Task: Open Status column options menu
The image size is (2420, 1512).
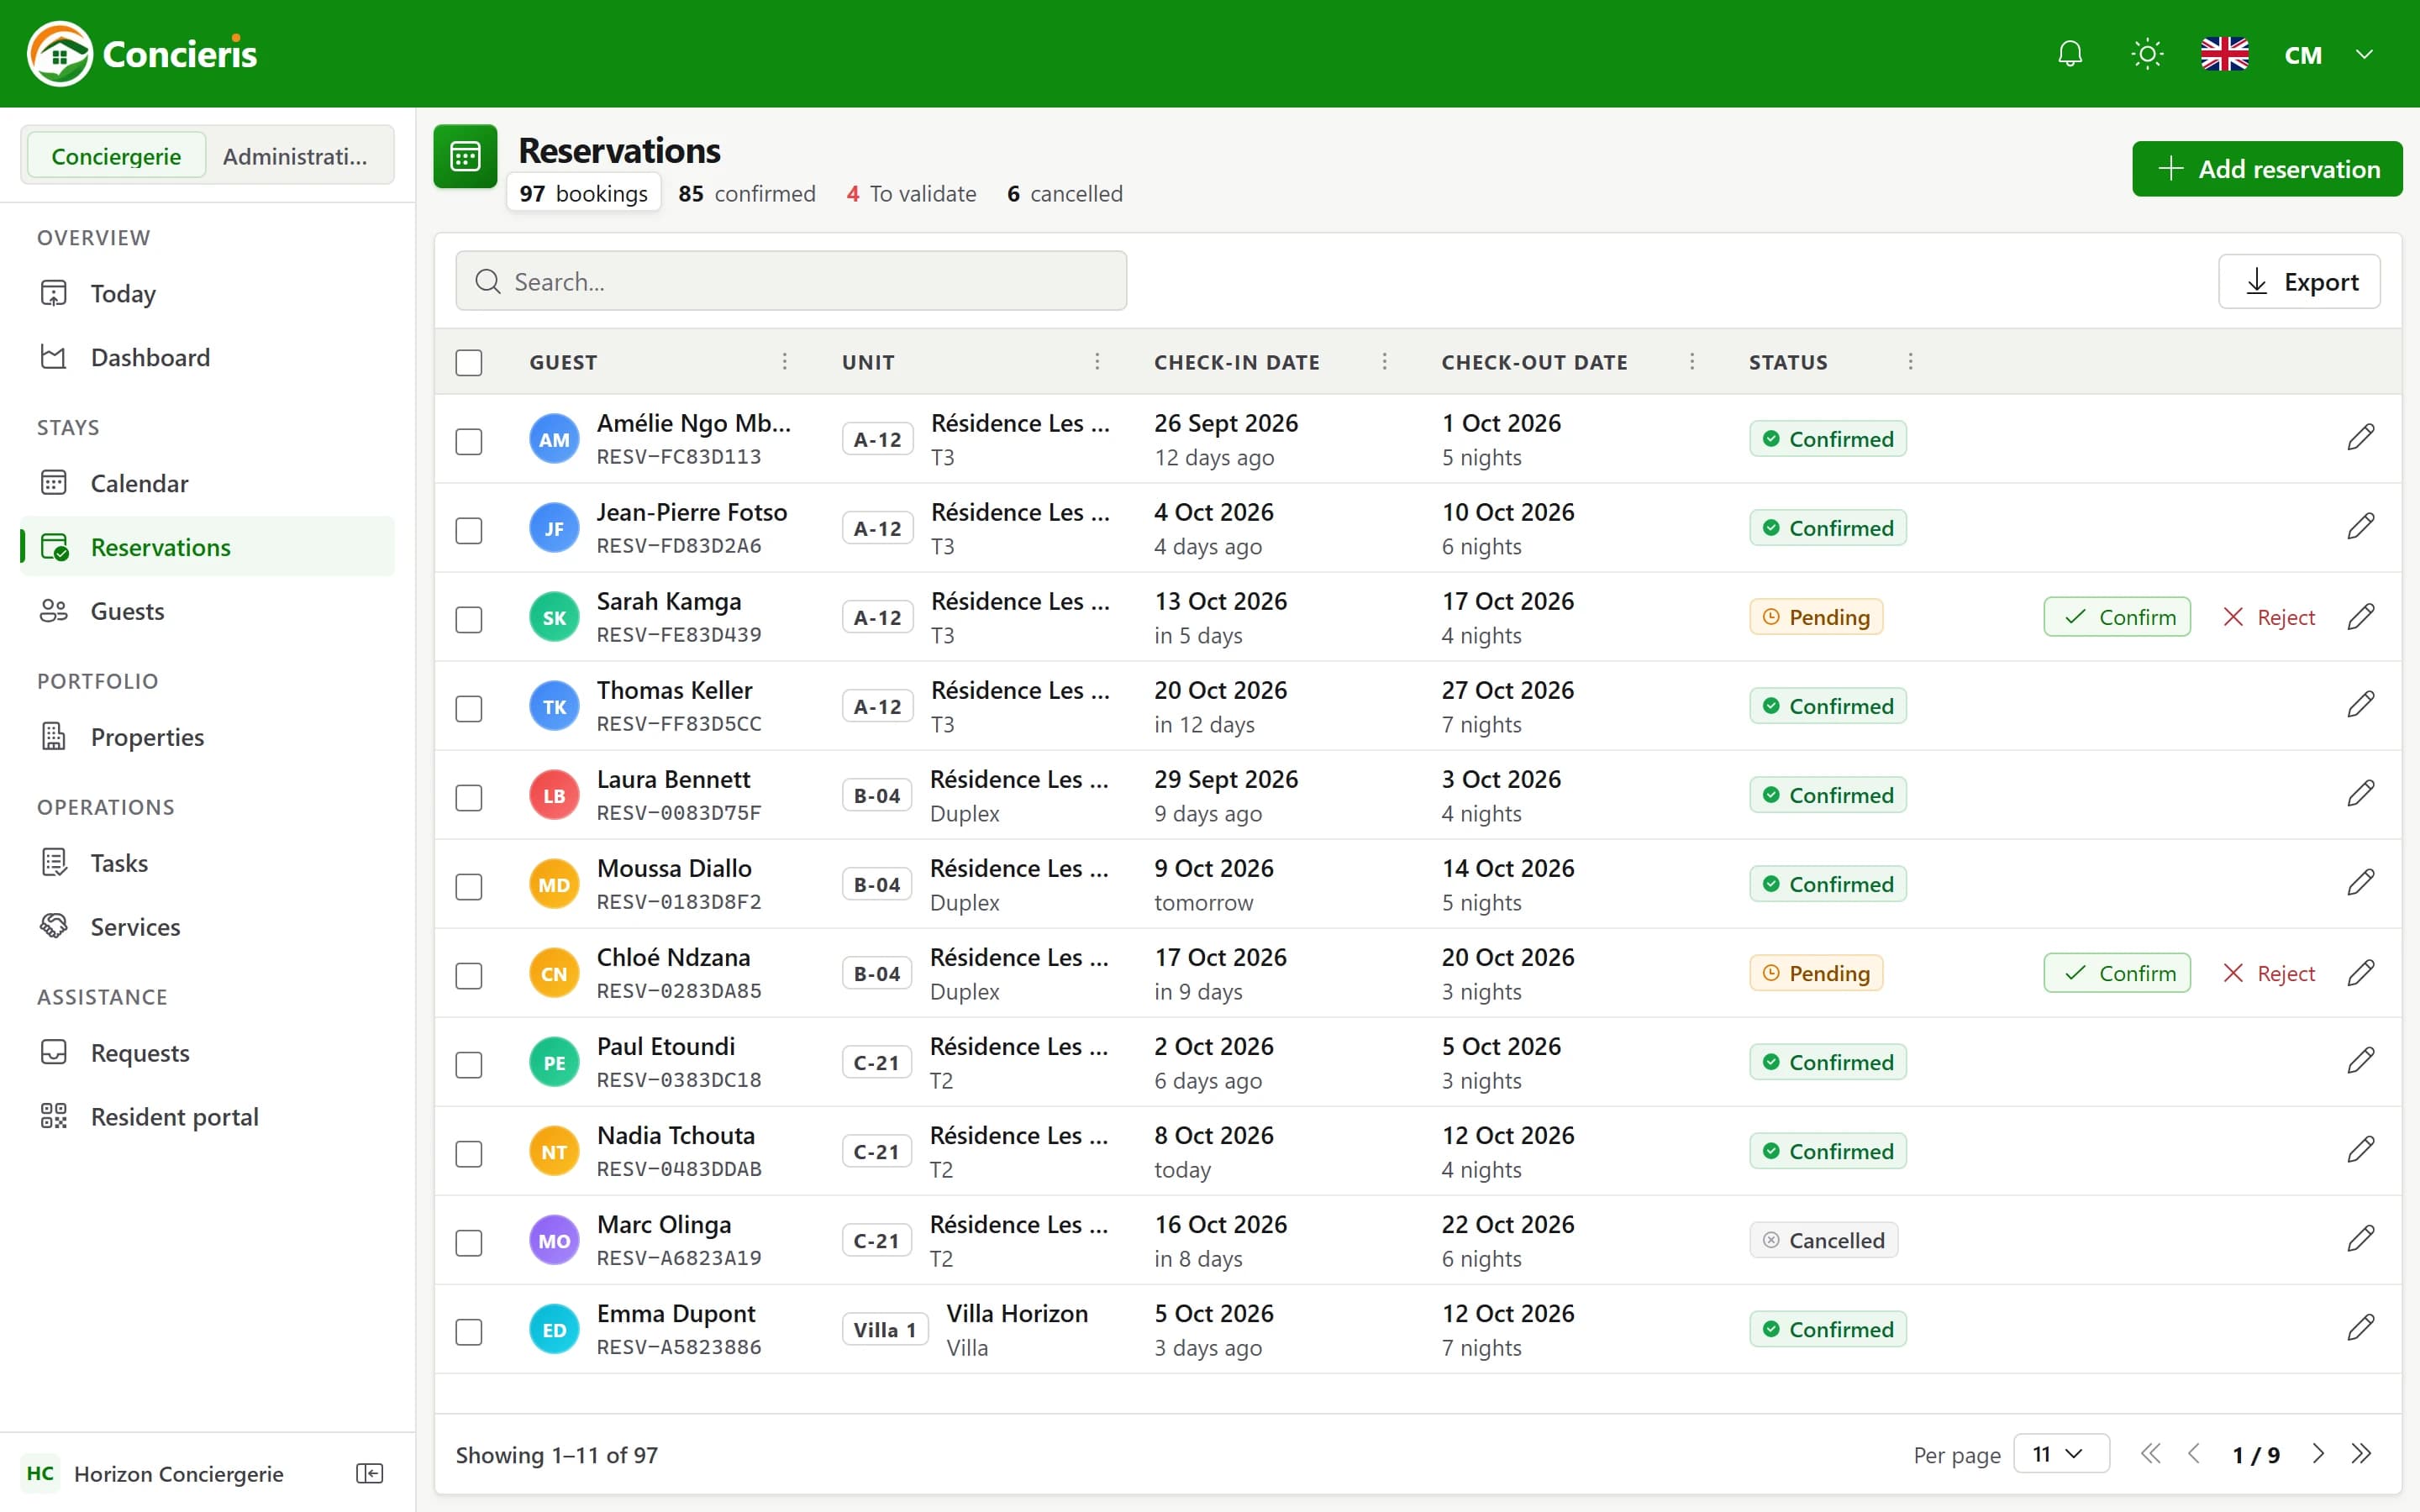Action: click(1910, 361)
